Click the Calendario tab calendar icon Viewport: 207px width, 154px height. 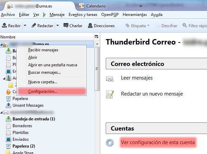coord(82,6)
